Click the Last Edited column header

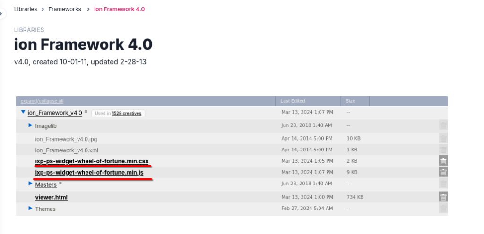pyautogui.click(x=293, y=101)
